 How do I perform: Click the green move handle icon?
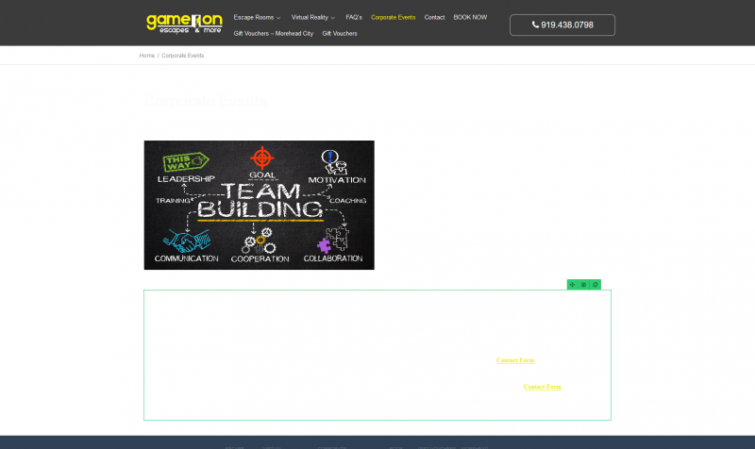(x=572, y=284)
